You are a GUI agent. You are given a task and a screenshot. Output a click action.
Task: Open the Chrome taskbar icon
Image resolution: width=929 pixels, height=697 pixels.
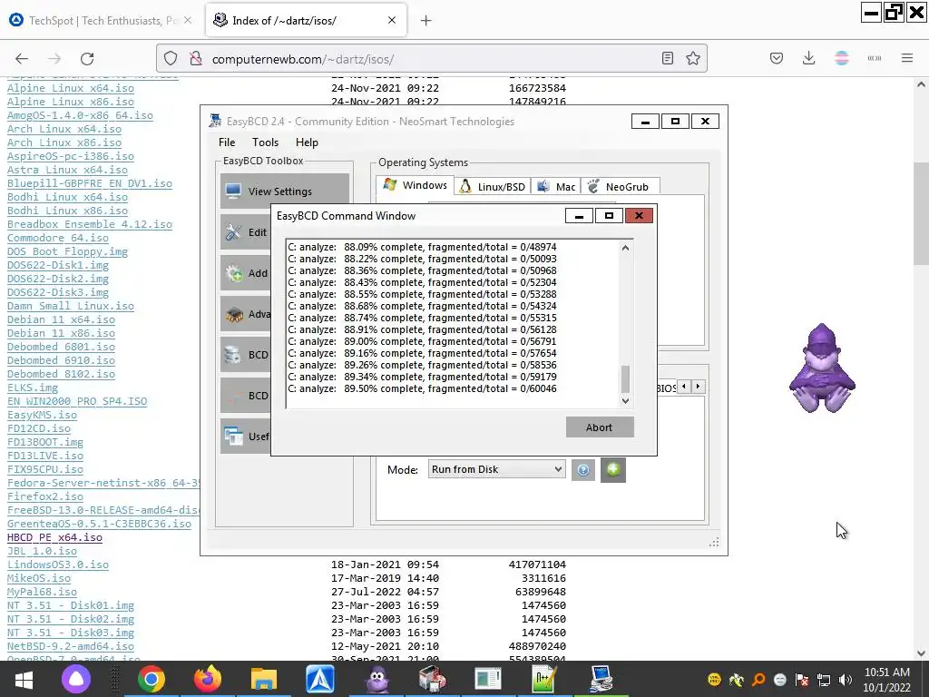[152, 679]
